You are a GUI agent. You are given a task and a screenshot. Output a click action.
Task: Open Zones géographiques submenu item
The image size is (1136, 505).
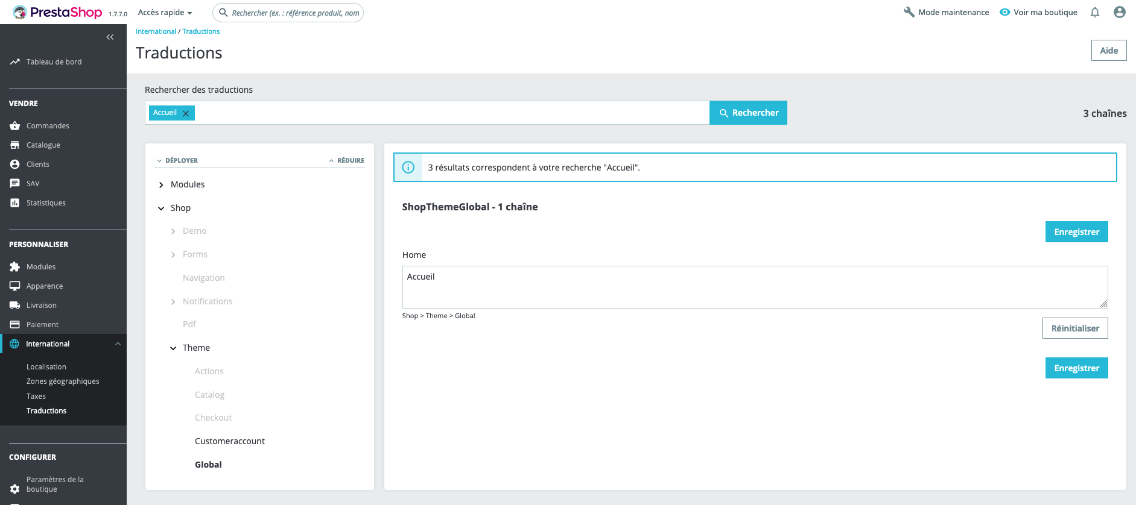63,381
